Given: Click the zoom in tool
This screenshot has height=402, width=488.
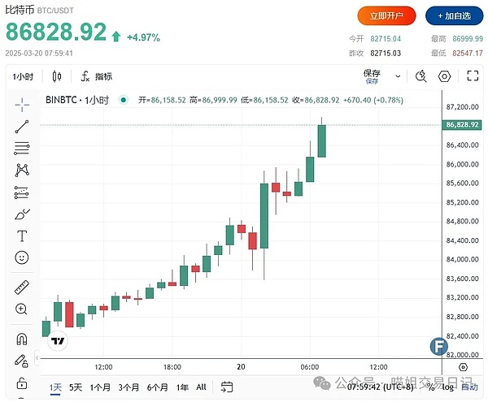Looking at the screenshot, I should [x=22, y=309].
